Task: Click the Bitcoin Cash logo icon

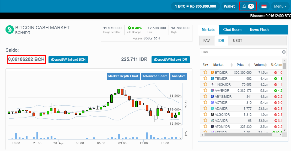Action: [10, 30]
